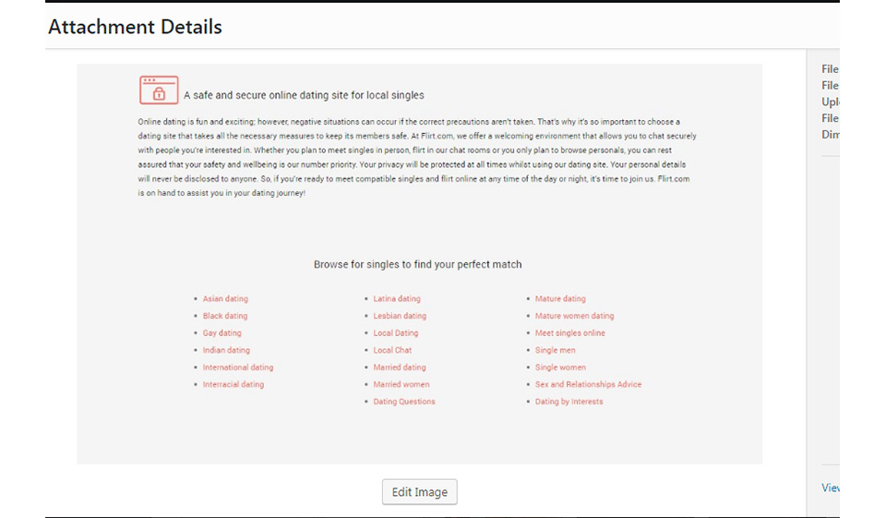886x518 pixels.
Task: Open the Asian dating link
Action: pyautogui.click(x=225, y=299)
